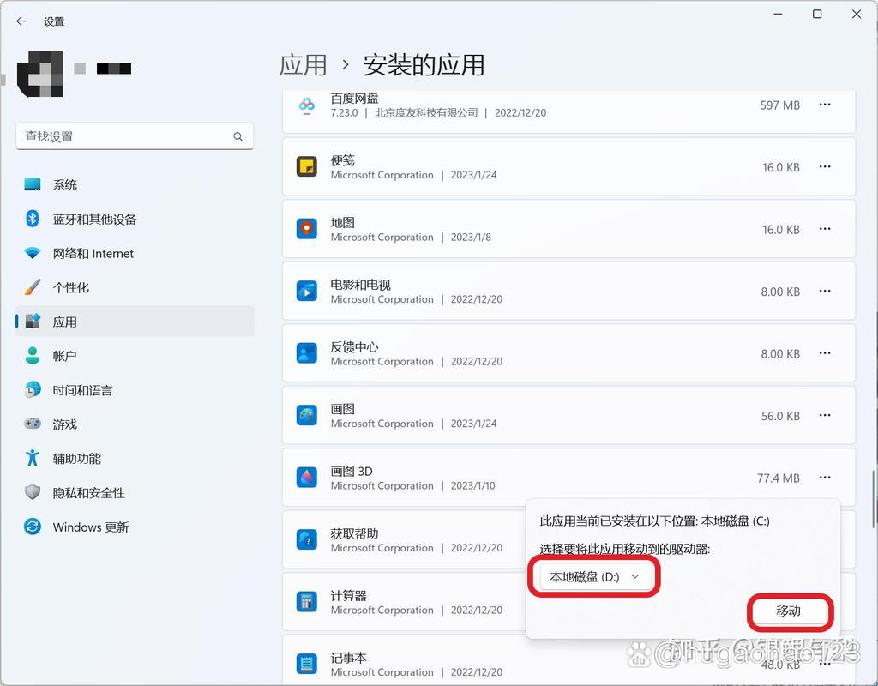Click the apps list vertical scrollbar thumb
Screen dimensions: 878x686
(874, 498)
